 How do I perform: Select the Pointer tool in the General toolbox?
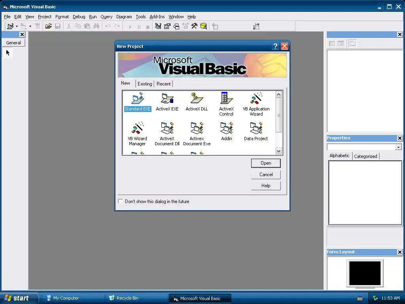(x=8, y=53)
